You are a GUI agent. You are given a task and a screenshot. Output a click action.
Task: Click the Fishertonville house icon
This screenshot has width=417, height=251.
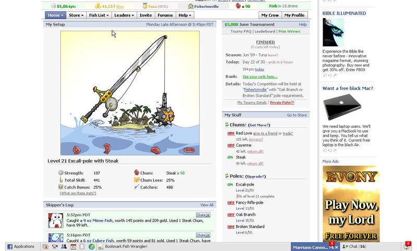tap(191, 6)
